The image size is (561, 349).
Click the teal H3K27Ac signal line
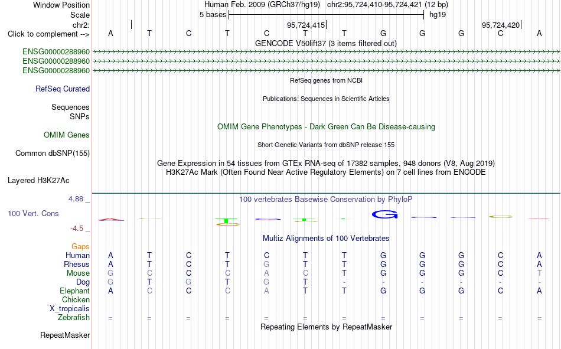coord(326,193)
